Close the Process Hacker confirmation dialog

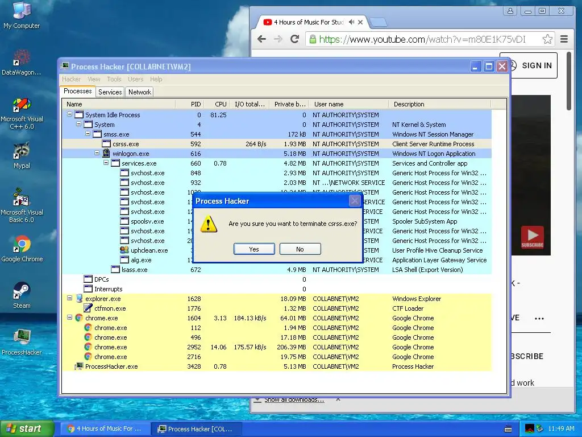(x=355, y=201)
